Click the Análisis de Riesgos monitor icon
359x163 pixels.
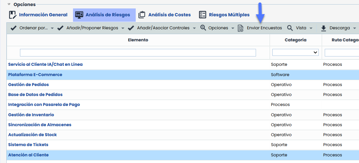pos(79,15)
